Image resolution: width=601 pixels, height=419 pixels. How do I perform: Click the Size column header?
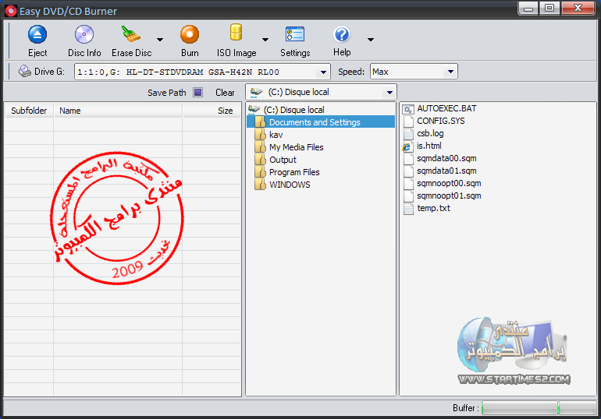[x=212, y=111]
